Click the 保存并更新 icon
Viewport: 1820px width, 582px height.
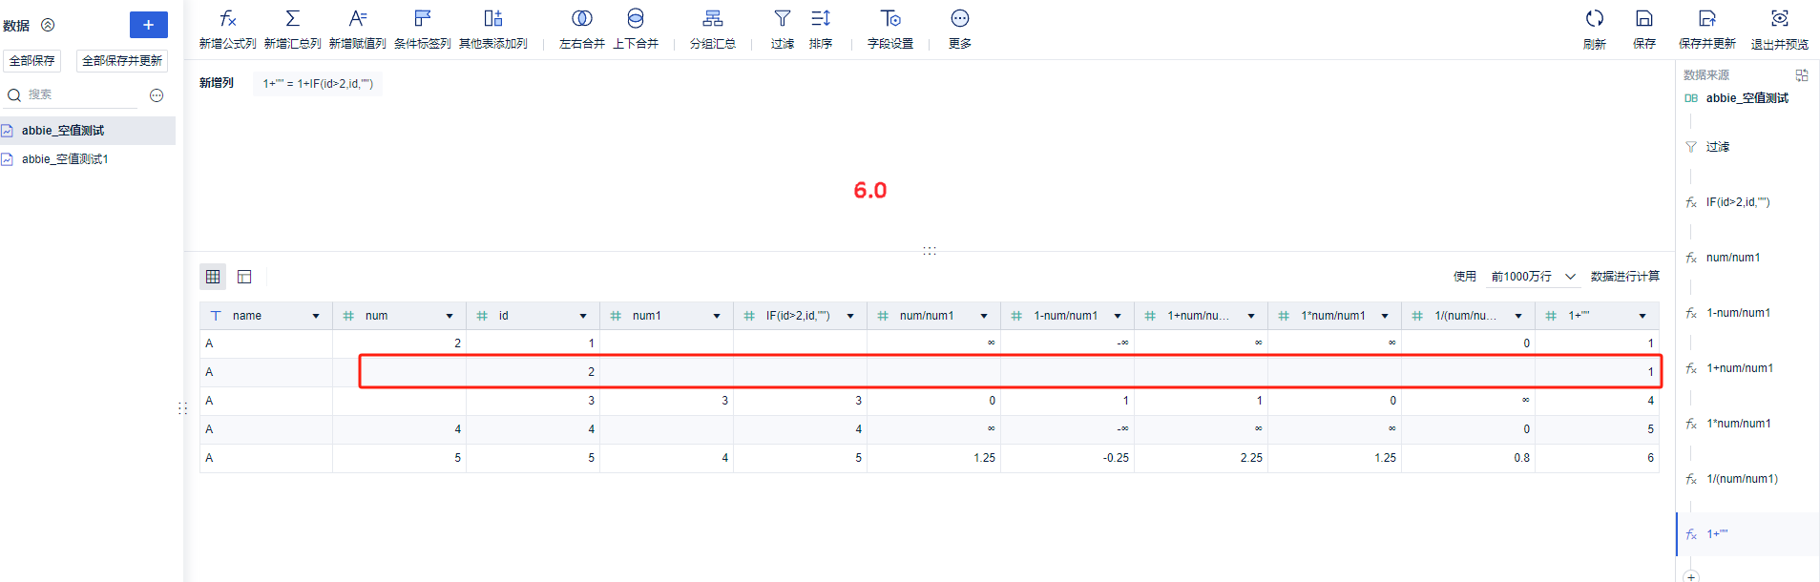[1707, 18]
